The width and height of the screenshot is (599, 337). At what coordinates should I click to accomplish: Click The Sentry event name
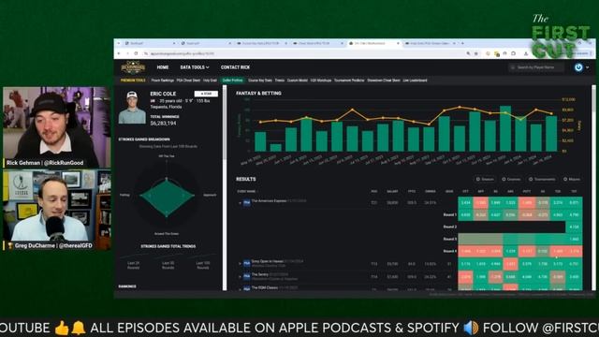click(x=260, y=274)
